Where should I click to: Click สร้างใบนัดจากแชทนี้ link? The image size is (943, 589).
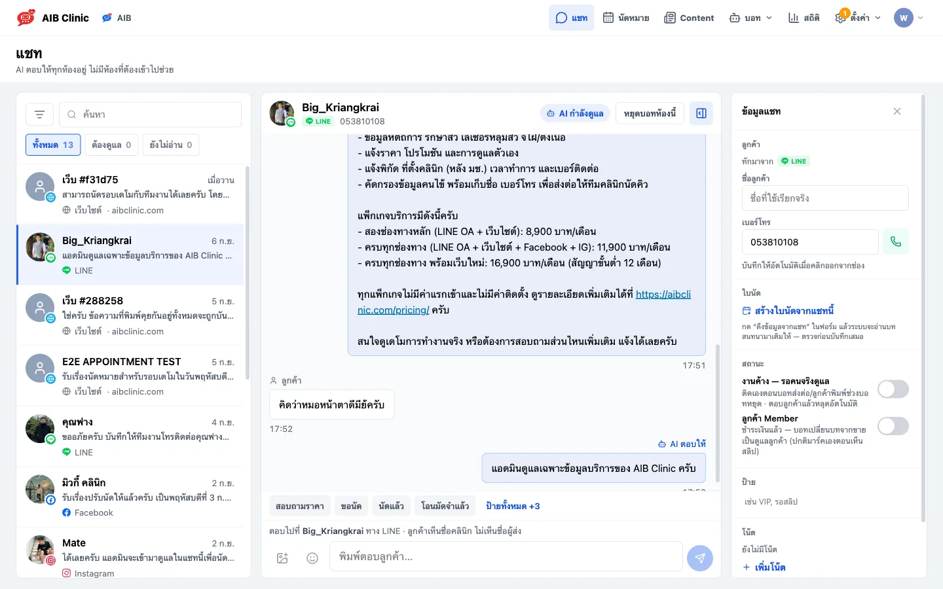[x=788, y=311]
